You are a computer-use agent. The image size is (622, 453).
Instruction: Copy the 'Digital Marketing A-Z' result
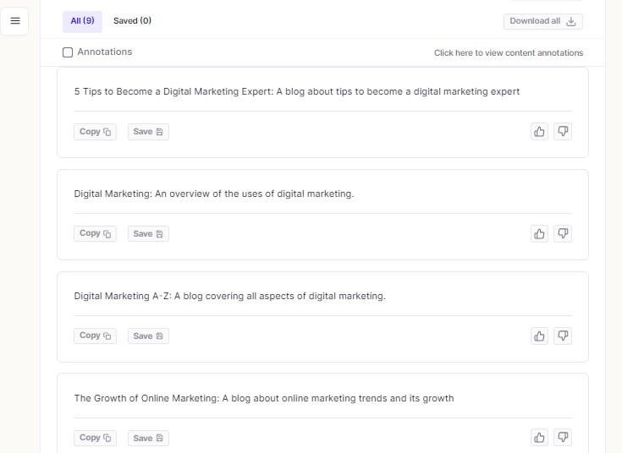[x=95, y=336]
